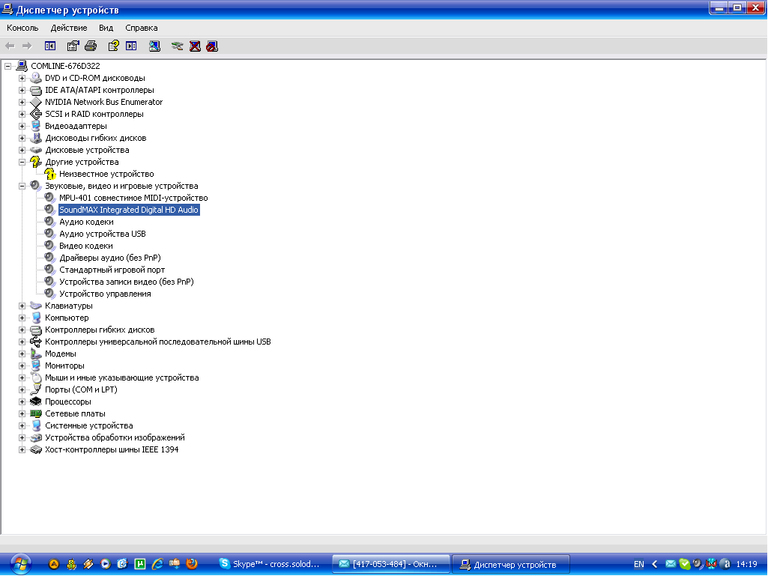
Task: Select the Модемы category
Action: pyautogui.click(x=60, y=354)
